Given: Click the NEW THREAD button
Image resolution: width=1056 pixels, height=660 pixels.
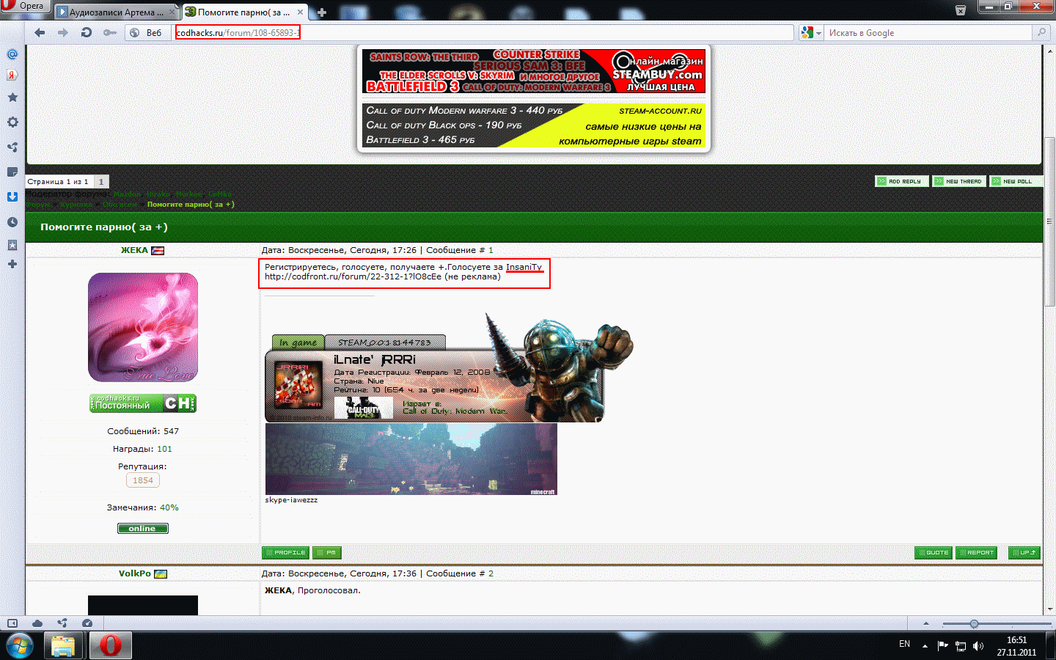Looking at the screenshot, I should click(959, 181).
